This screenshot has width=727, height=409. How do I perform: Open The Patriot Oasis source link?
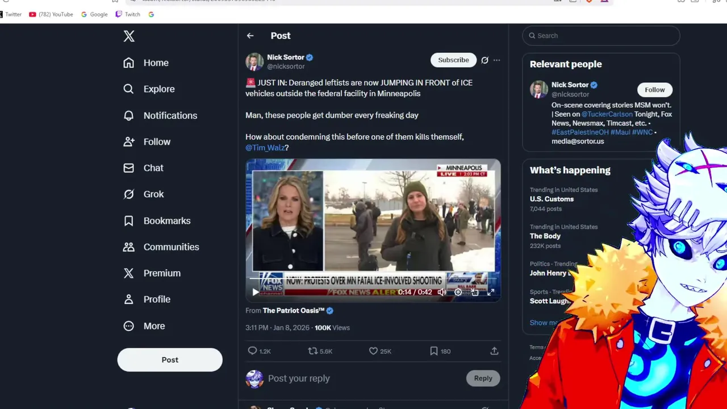[294, 311]
